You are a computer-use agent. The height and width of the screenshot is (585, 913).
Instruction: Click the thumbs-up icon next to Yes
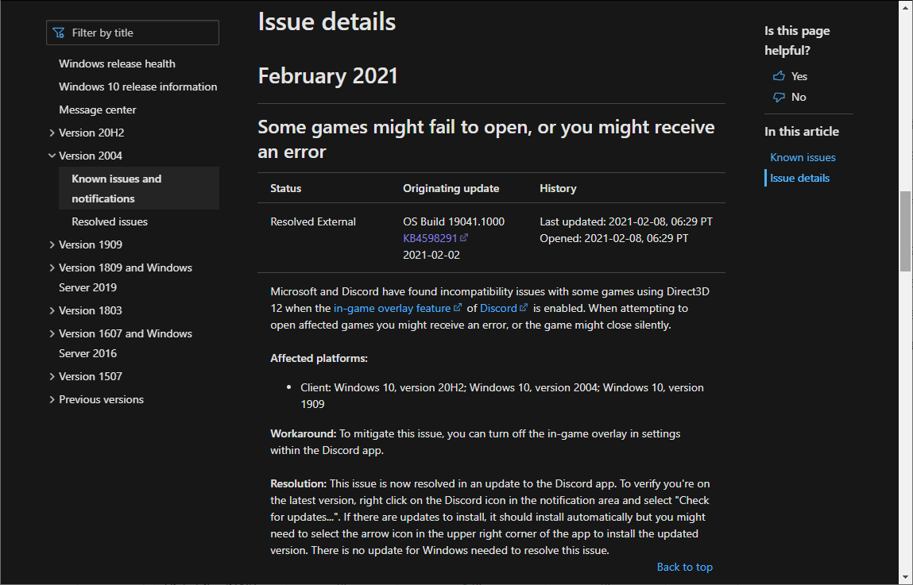point(778,75)
